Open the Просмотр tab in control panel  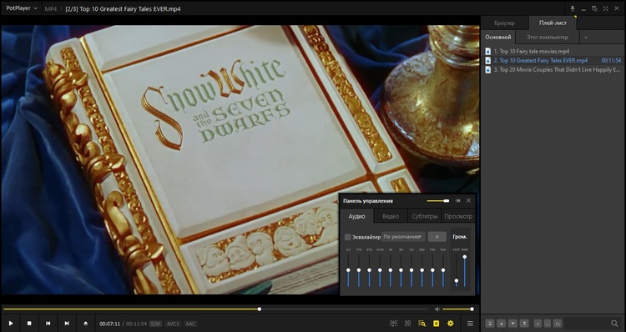pos(458,216)
